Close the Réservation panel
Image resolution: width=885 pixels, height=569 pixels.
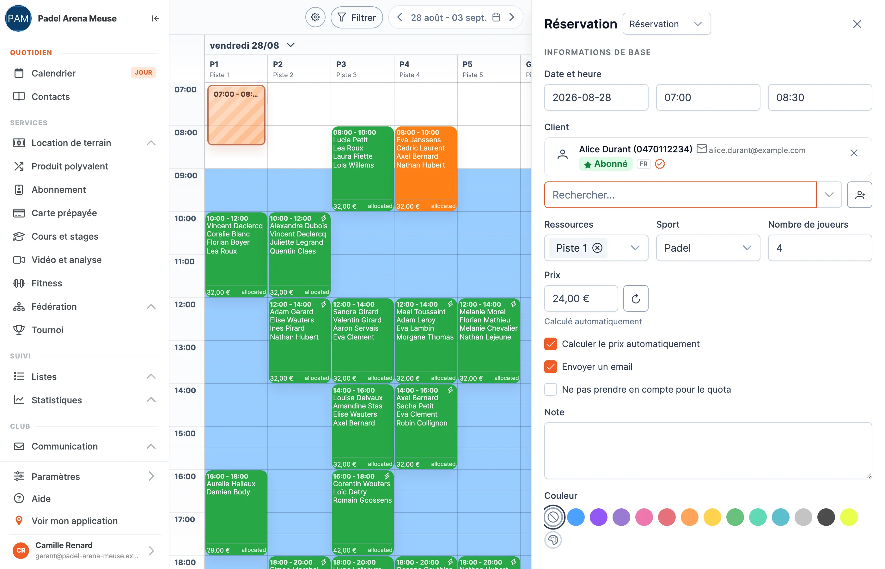857,24
